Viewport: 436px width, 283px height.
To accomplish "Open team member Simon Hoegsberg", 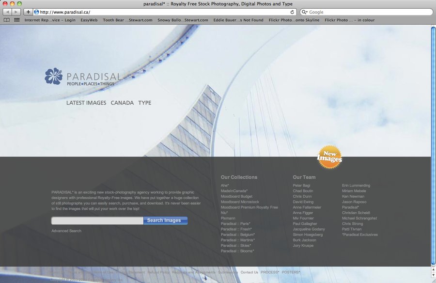I will coord(308,235).
